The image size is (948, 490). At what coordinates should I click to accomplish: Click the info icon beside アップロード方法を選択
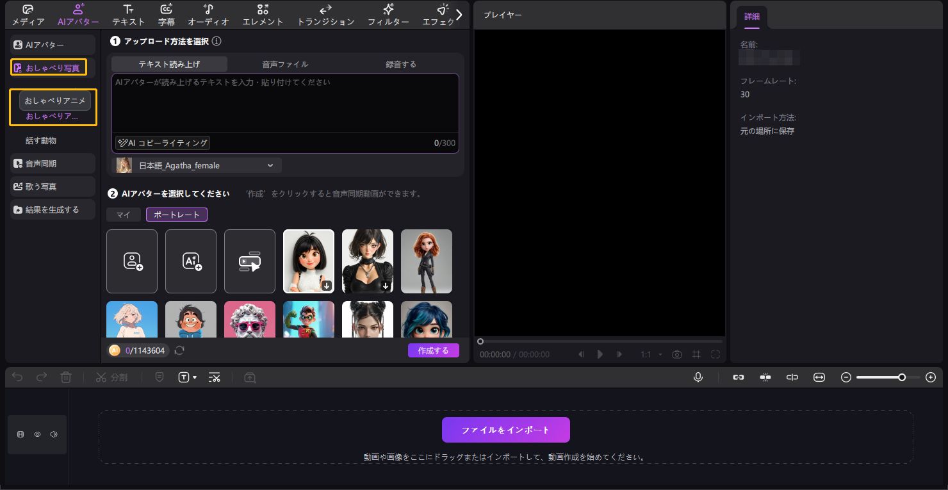click(217, 41)
